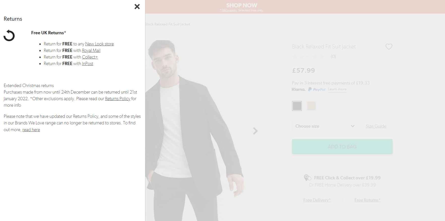Click the Free Click & Collect delivery icon
The image size is (445, 221).
coord(307,177)
